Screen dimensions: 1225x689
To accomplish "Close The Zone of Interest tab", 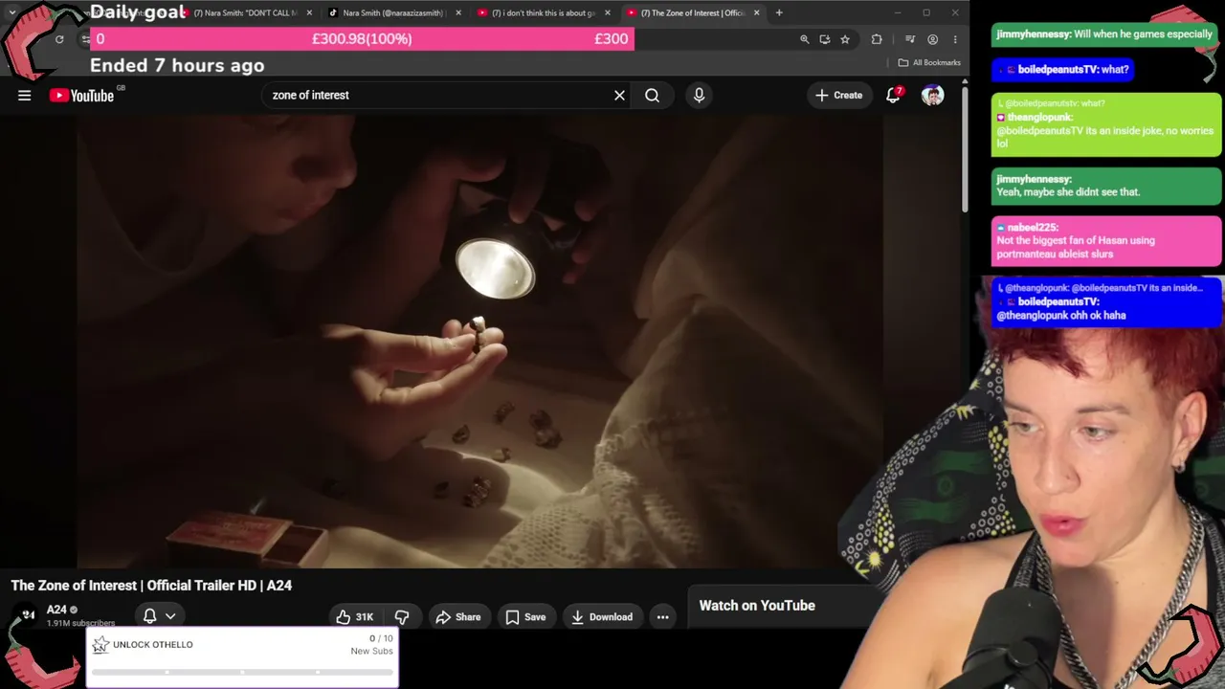I will pos(757,12).
